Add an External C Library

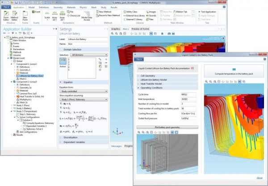tap(133, 19)
